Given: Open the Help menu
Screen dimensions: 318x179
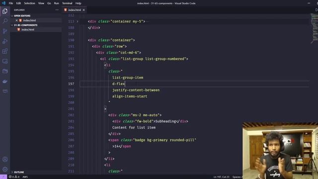Looking at the screenshot, I should coord(79,3).
